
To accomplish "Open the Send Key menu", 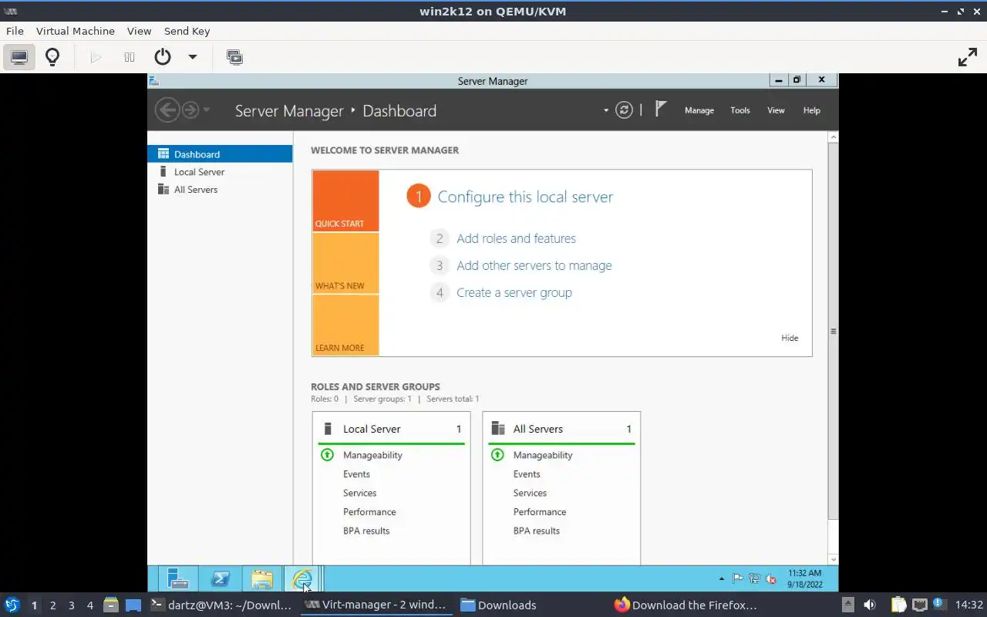I will (x=187, y=31).
